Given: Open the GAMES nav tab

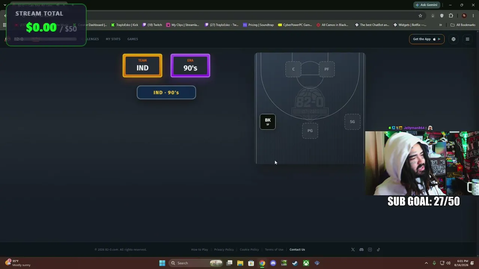Looking at the screenshot, I should click(132, 39).
